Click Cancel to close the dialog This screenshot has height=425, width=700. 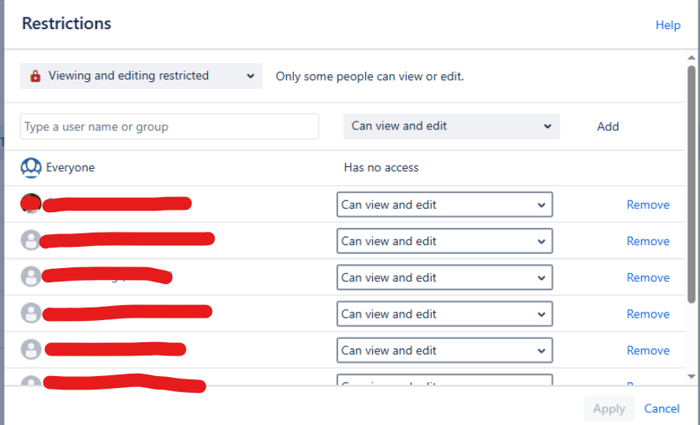(x=661, y=408)
